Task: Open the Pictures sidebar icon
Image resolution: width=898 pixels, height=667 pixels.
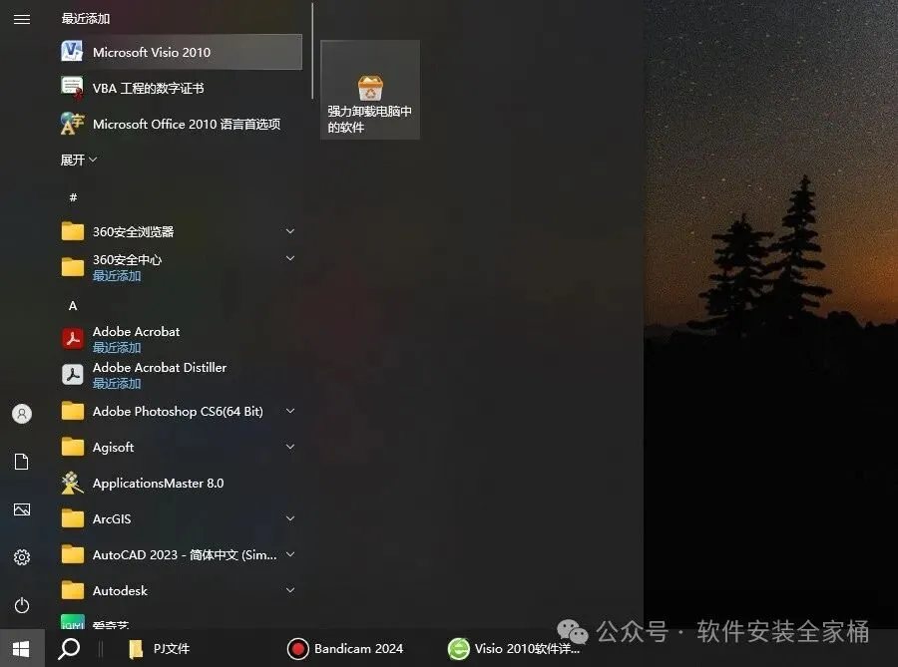Action: coord(22,509)
